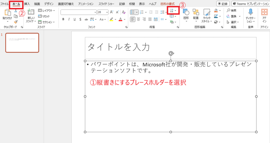
Task: Switch to Transitions (画面切り替え) tab
Action: 66,4
